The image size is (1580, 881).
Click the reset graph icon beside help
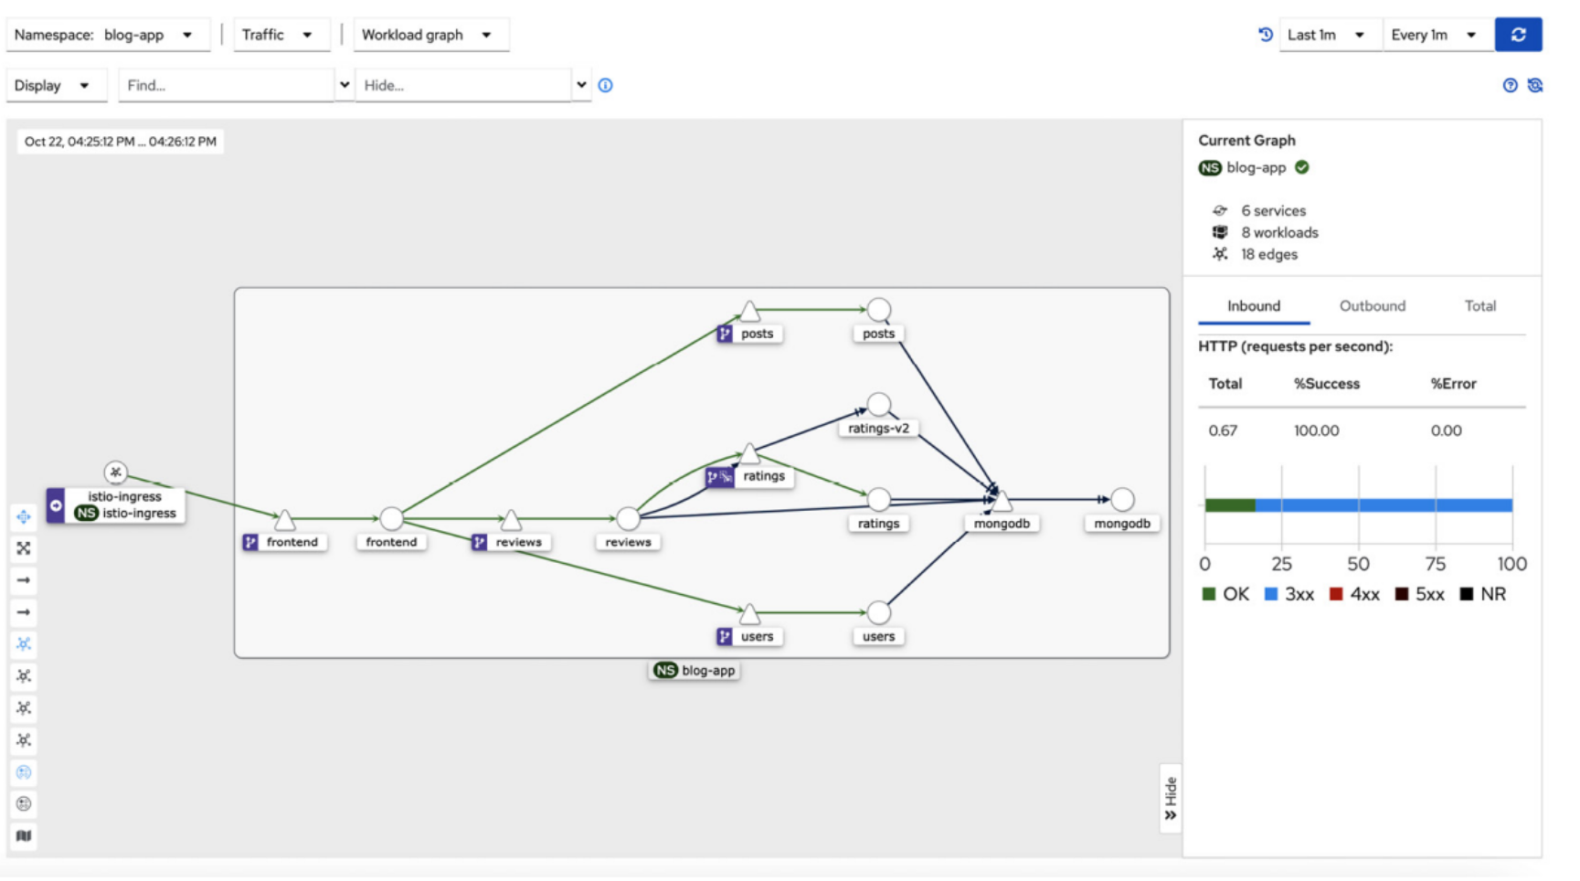(x=1535, y=85)
